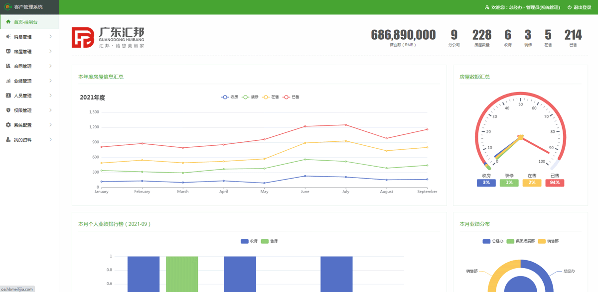Click the gear icon for 系统配置
598x292 pixels.
(x=8, y=125)
